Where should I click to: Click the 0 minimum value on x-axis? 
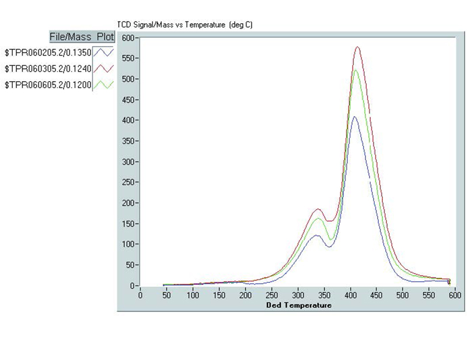140,295
